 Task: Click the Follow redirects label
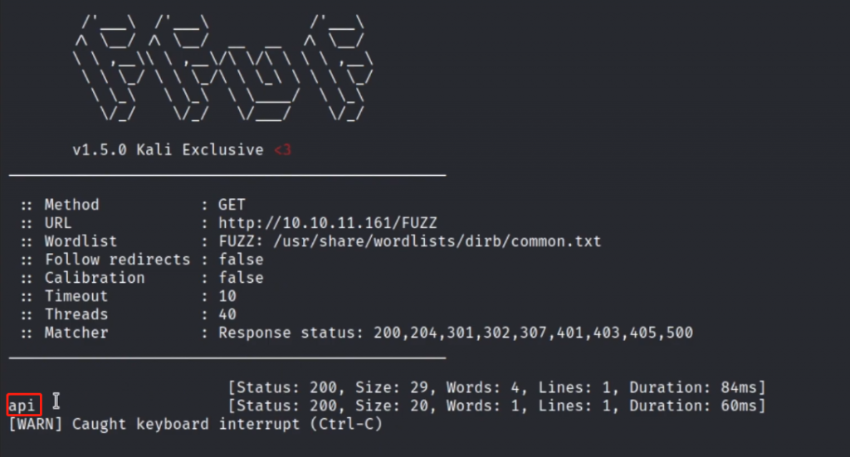pyautogui.click(x=117, y=260)
